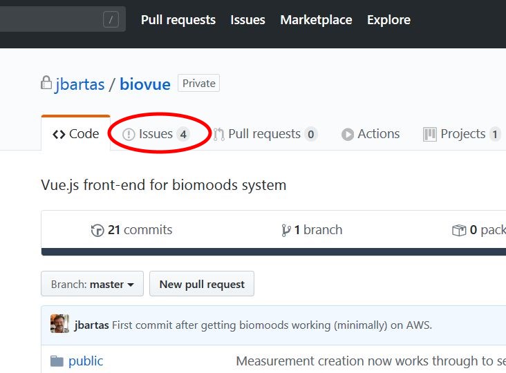Open public folder's commit message
Screen dimensions: 506x373
(371, 361)
